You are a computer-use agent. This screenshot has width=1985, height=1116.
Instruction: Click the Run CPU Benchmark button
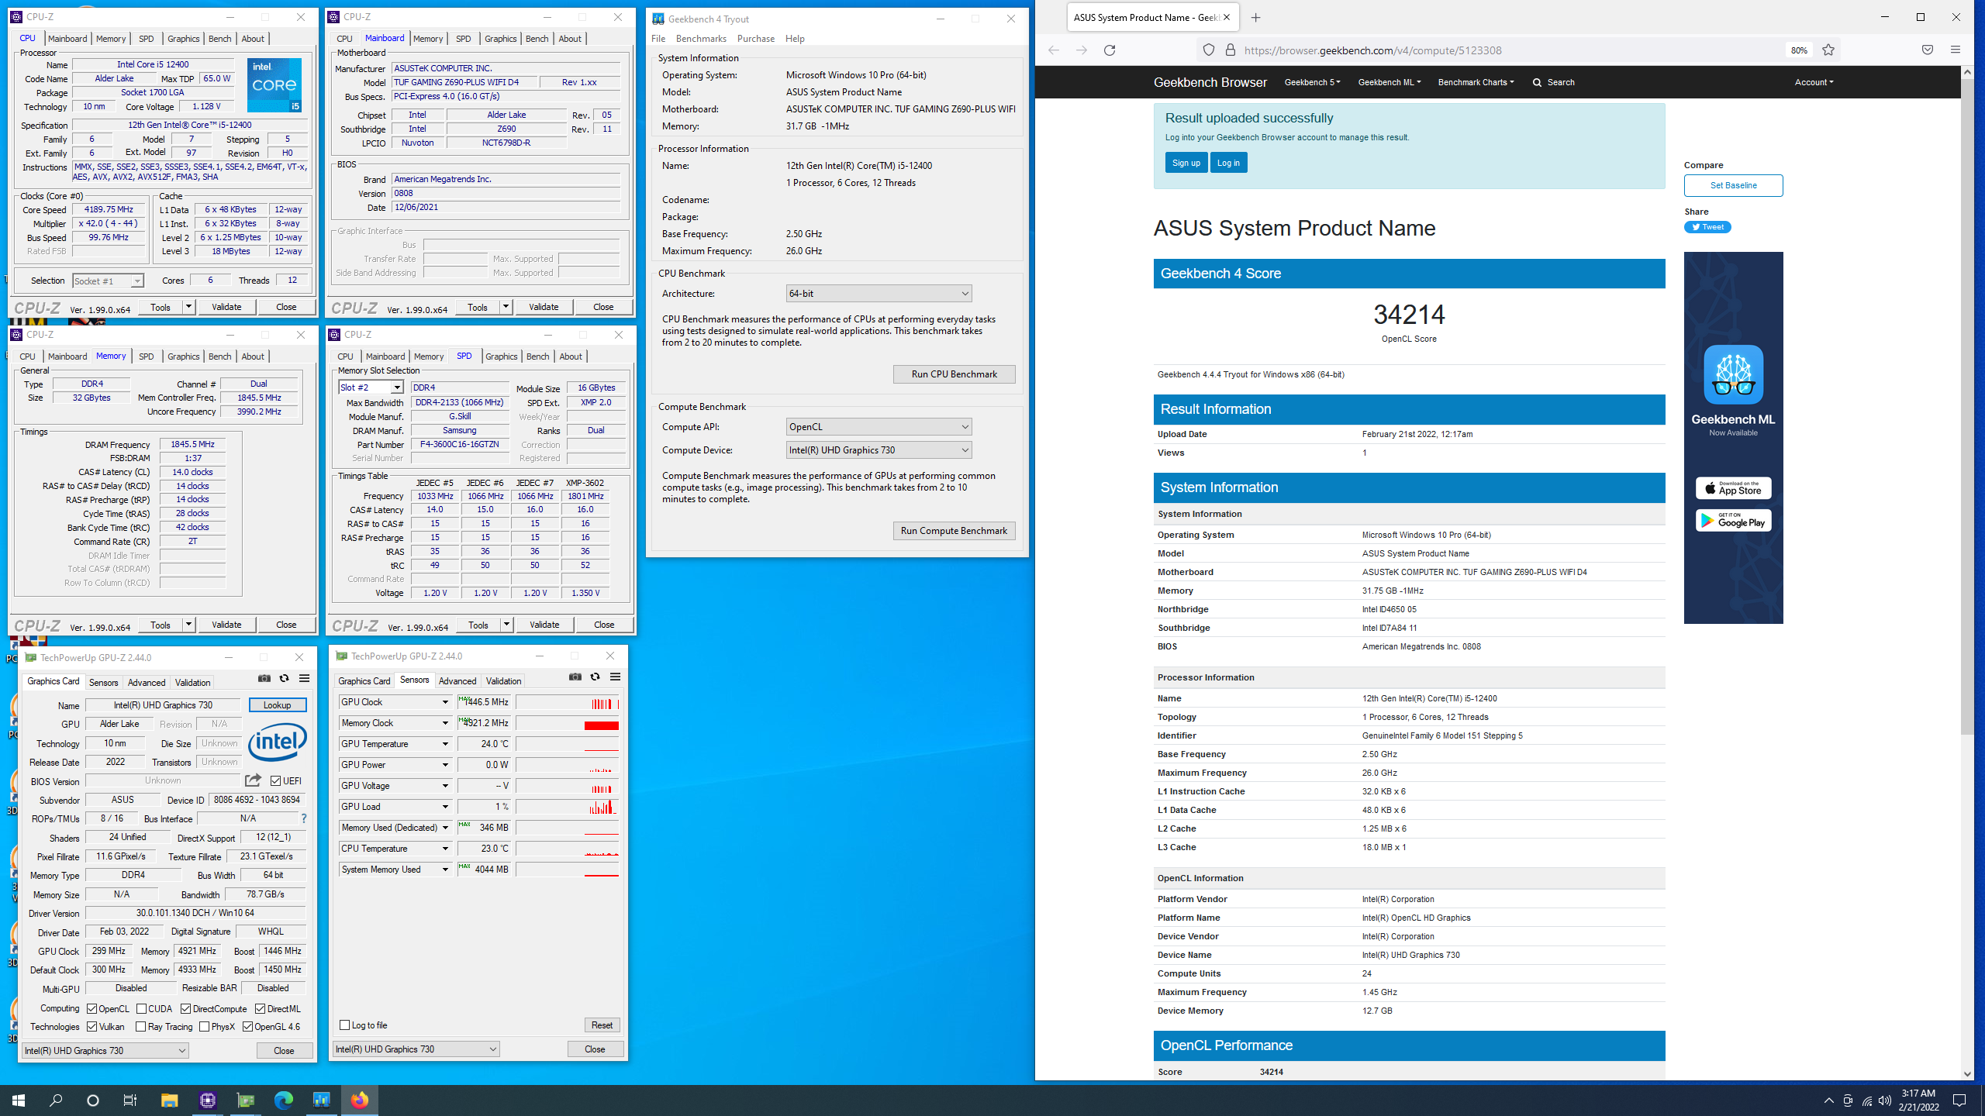click(x=954, y=374)
